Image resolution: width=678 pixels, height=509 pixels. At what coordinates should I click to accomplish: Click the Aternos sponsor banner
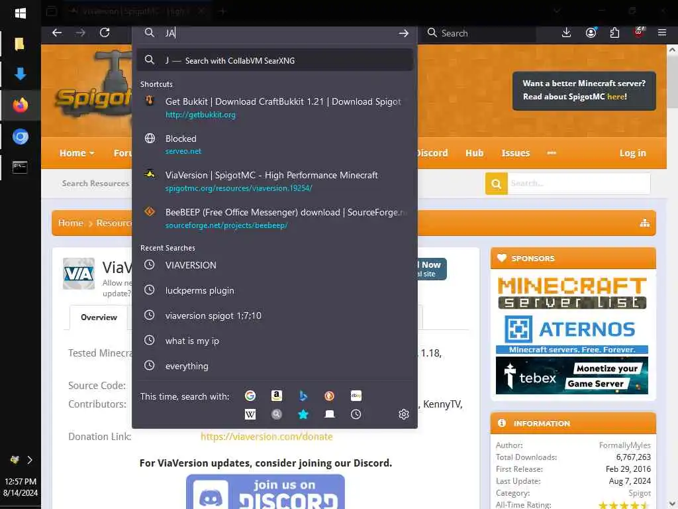[x=571, y=334]
